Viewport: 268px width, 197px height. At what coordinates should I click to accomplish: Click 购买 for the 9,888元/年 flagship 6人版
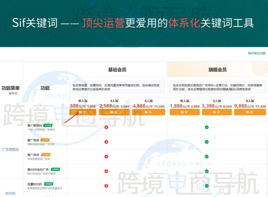(250, 112)
